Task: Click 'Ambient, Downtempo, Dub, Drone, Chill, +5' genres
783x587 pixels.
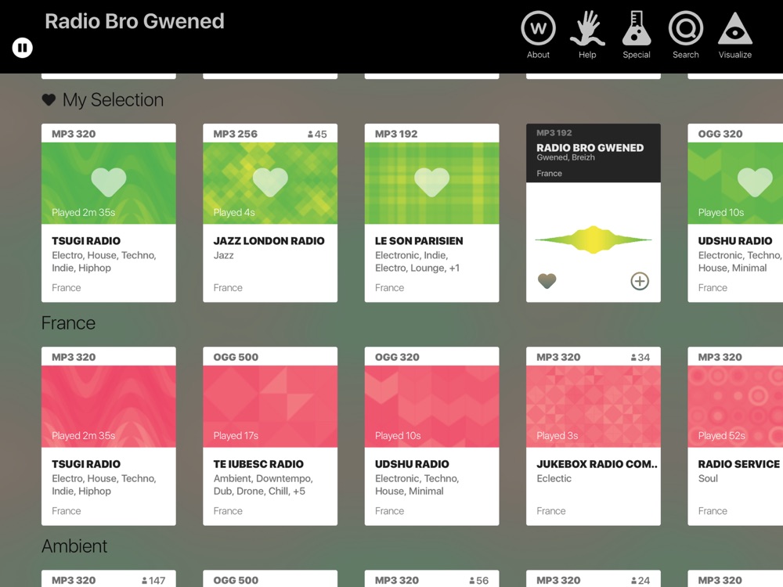Action: pyautogui.click(x=263, y=484)
